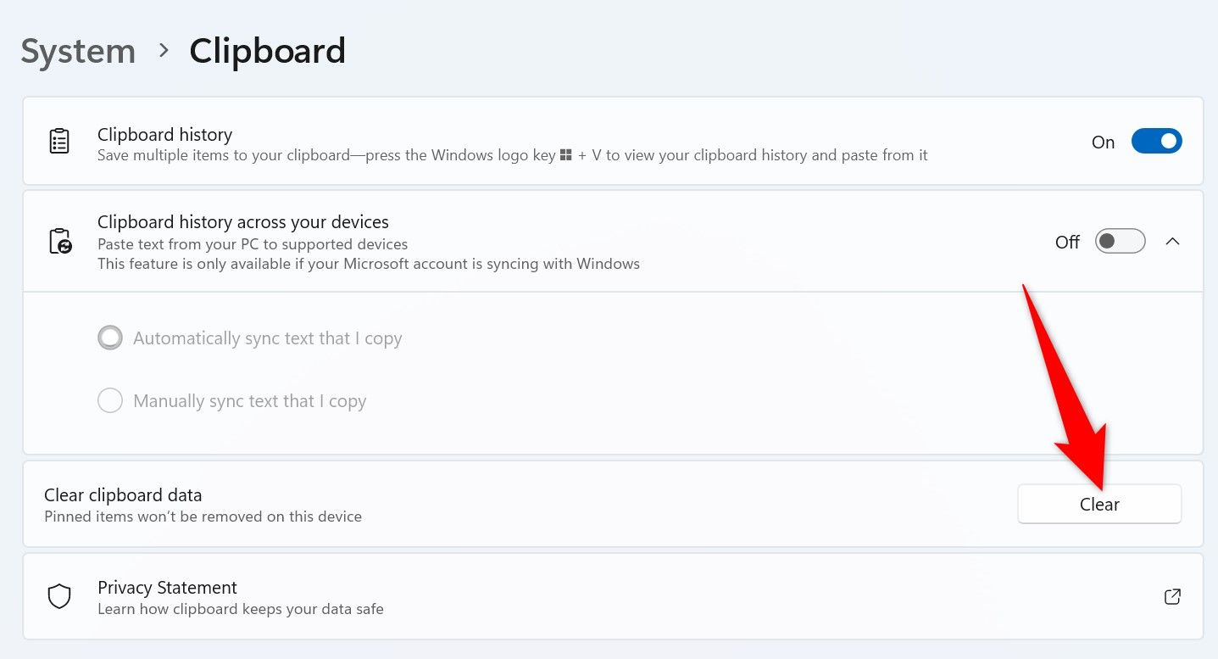Click "Clipboard history across your devices" title

coord(242,222)
